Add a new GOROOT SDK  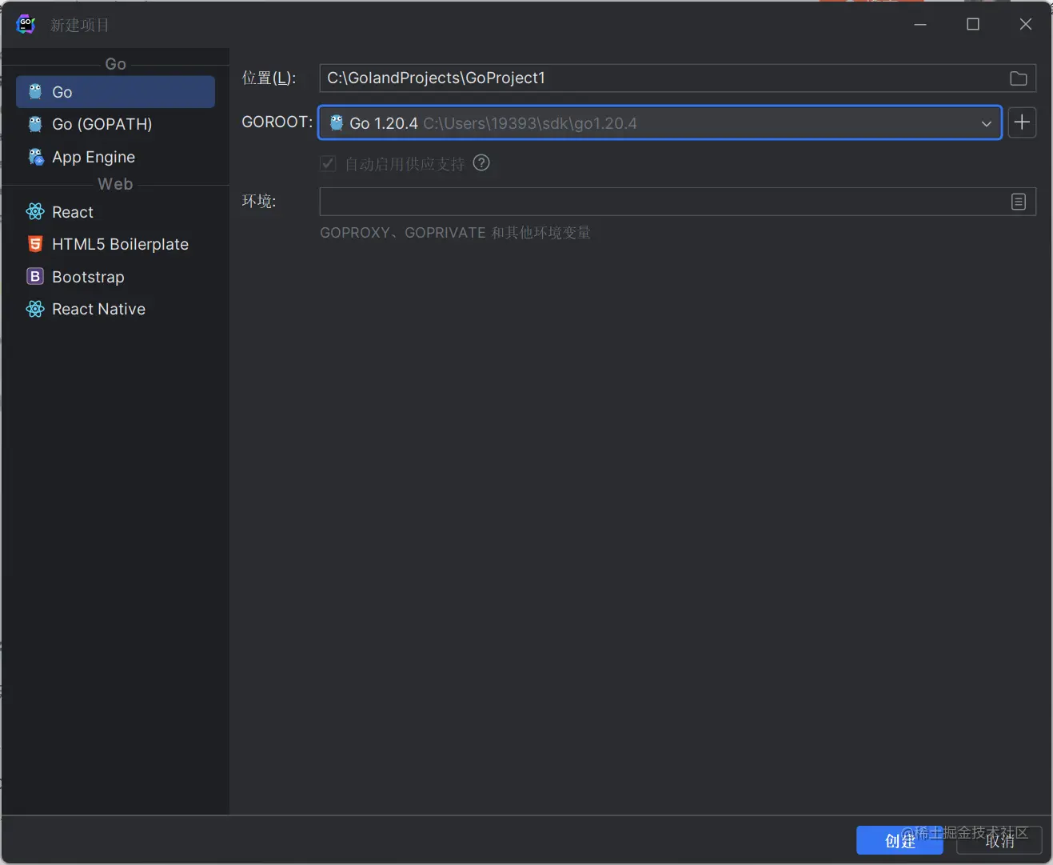coord(1022,122)
